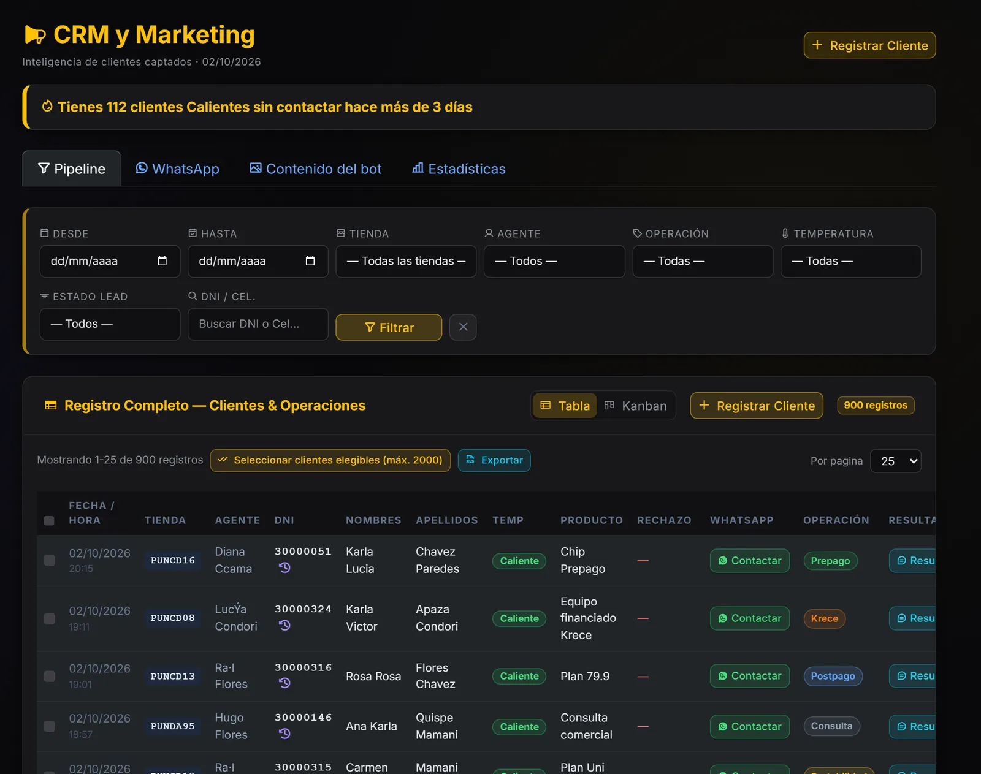The width and height of the screenshot is (981, 774).
Task: Switch to Kanban view
Action: [x=635, y=406]
